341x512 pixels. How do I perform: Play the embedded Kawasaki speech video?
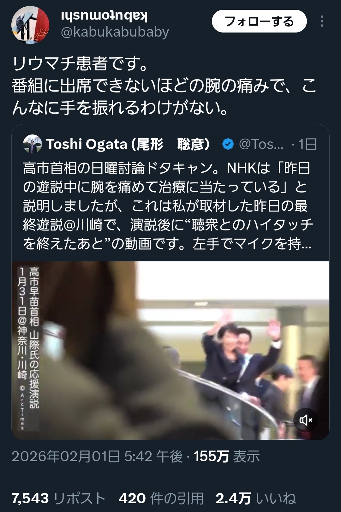[x=170, y=350]
